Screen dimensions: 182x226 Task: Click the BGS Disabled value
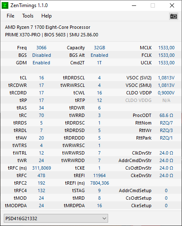point(41,55)
